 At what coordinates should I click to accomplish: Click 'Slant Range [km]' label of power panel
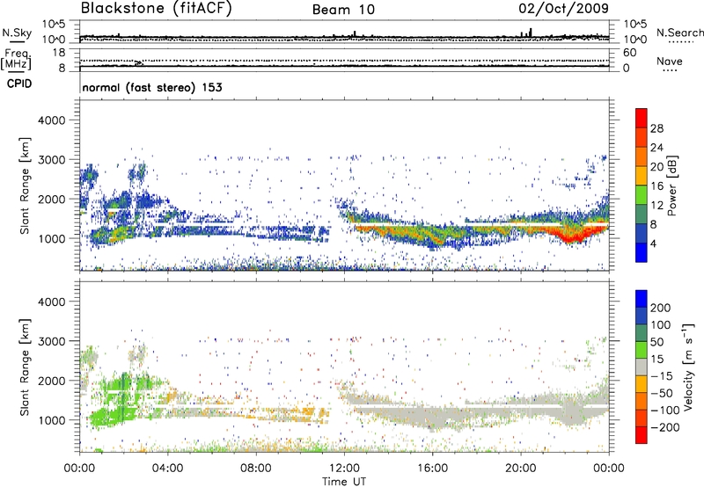[x=25, y=186]
